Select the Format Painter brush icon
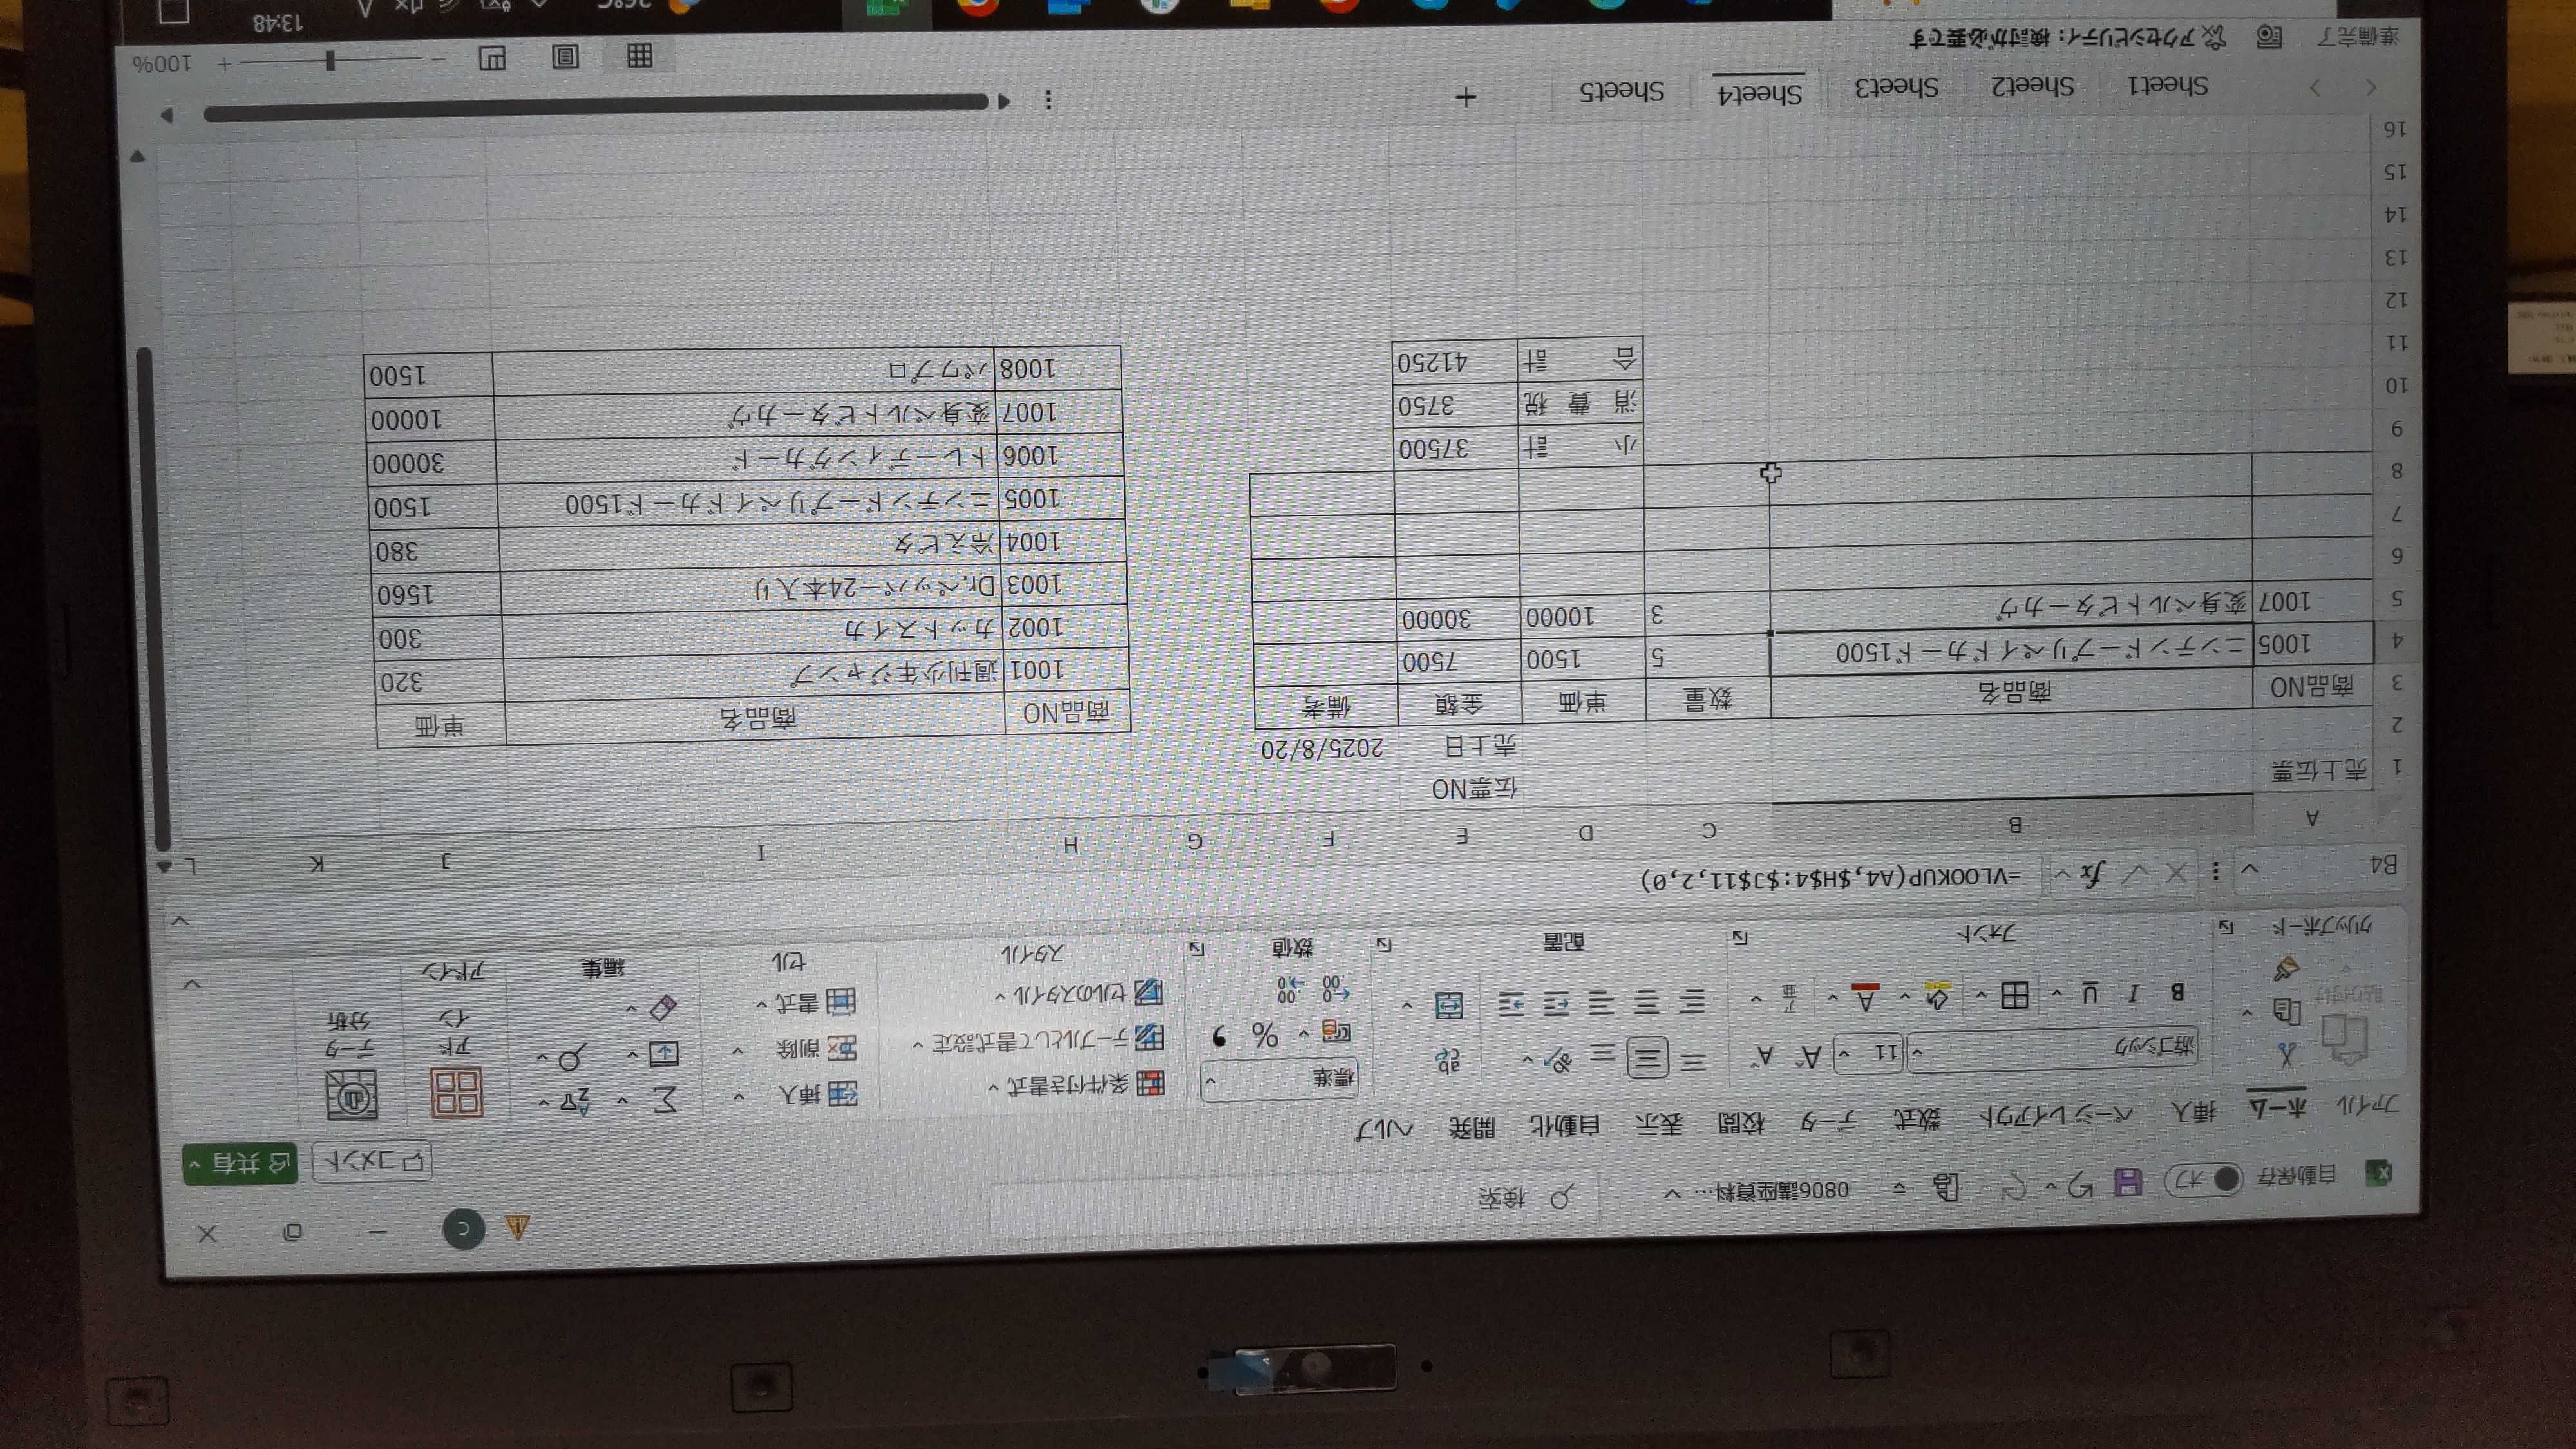Screen dimensions: 2576x1449 pos(2287,968)
